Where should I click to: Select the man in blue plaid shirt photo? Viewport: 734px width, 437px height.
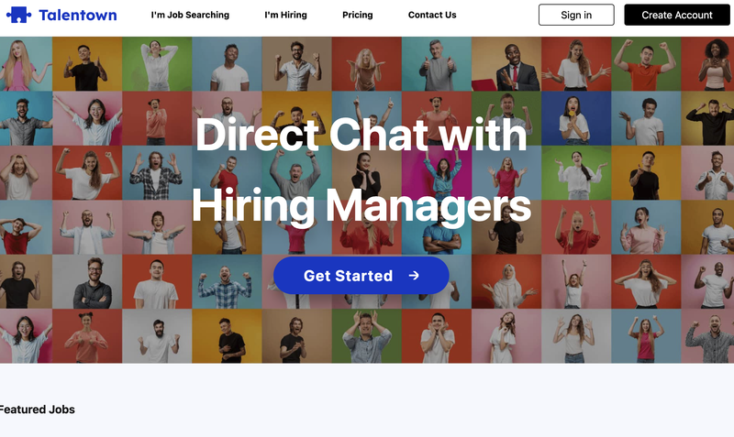coord(227,282)
